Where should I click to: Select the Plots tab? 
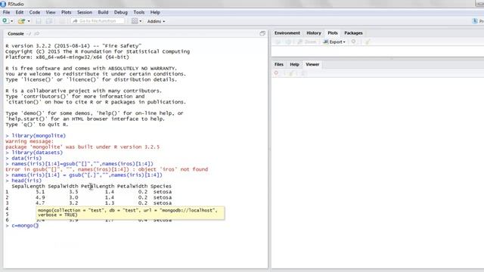point(333,33)
